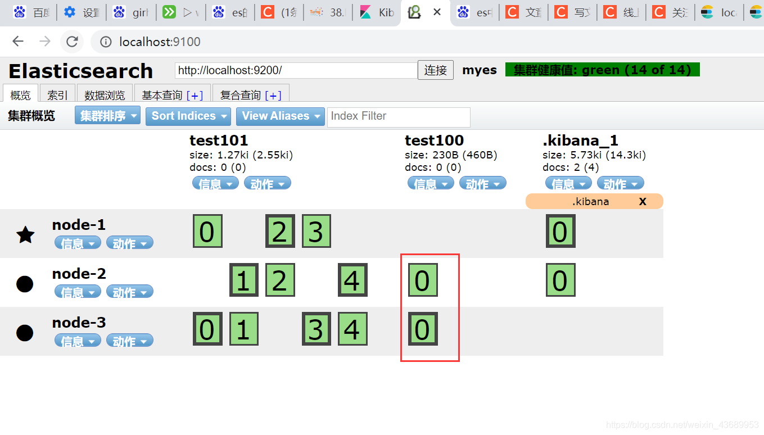Viewport: 764px width, 435px height.
Task: Open the first Baidu browser tab
Action: (31, 12)
